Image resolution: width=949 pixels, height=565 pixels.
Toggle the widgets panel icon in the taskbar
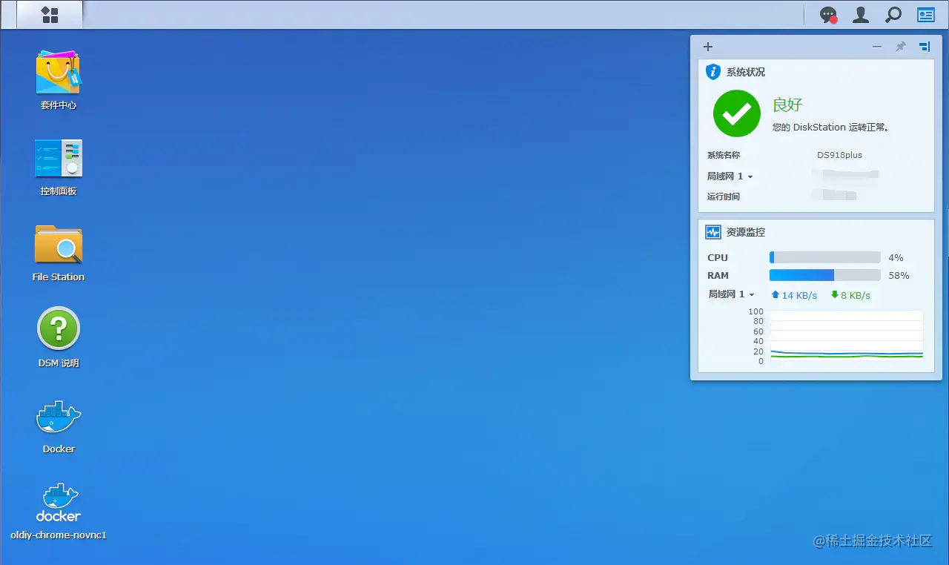[x=925, y=15]
